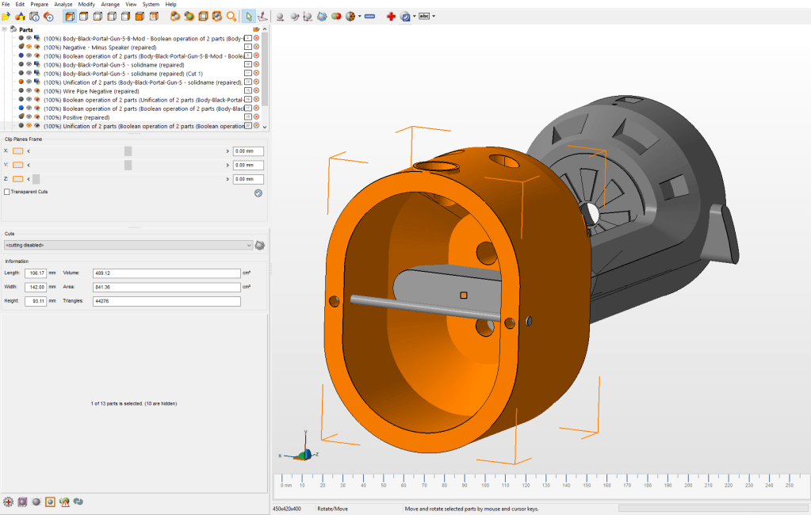Toggle the X clip plane button
Screen dimensions: 811x515
18,151
